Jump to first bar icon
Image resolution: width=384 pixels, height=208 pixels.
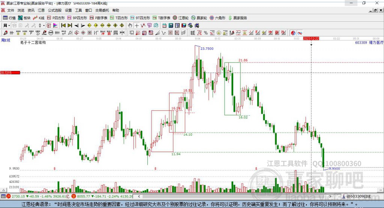point(63,26)
